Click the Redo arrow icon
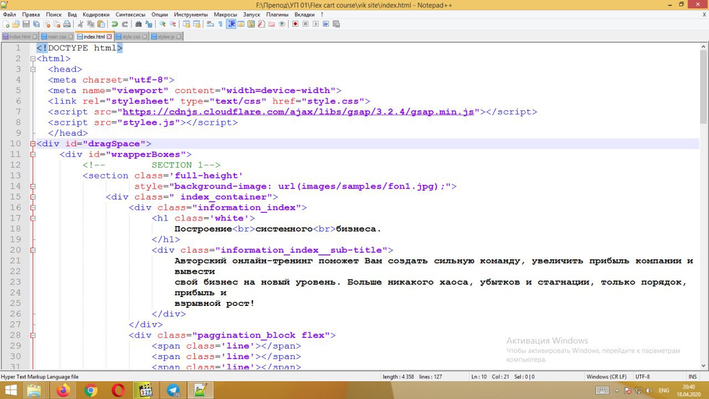 pos(125,24)
